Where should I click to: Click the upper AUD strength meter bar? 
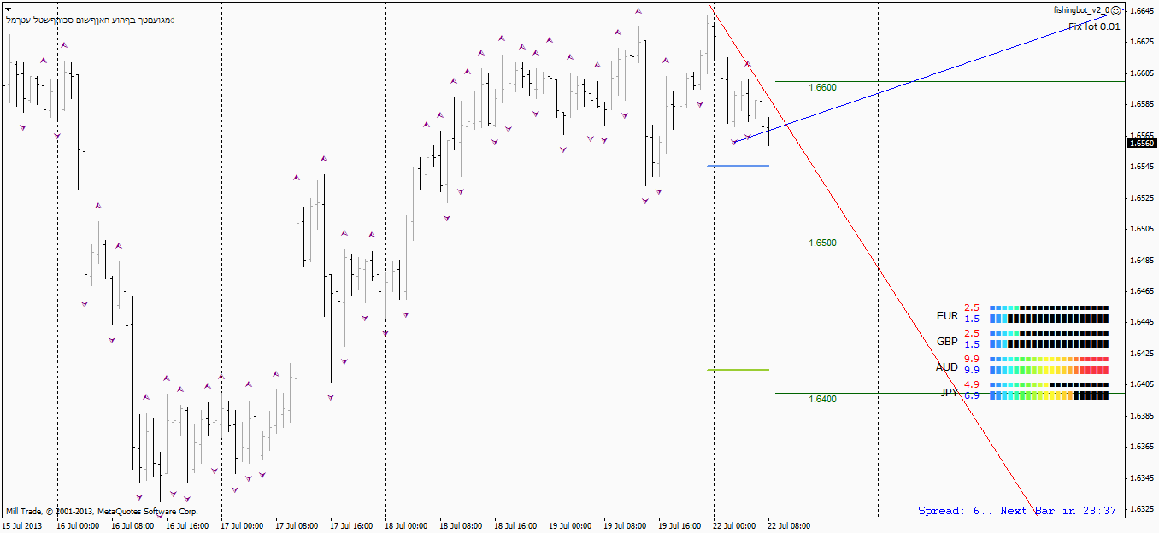pyautogui.click(x=1049, y=360)
